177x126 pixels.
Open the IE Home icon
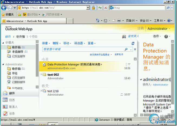(x=97, y=21)
